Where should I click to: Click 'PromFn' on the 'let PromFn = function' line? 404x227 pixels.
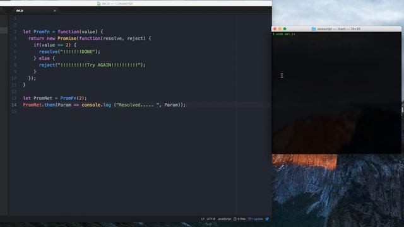pyautogui.click(x=42, y=32)
